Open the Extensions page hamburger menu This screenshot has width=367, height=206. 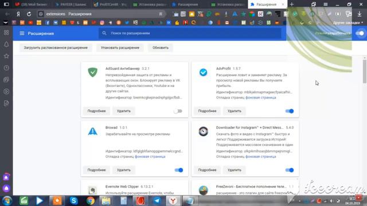(x=22, y=33)
